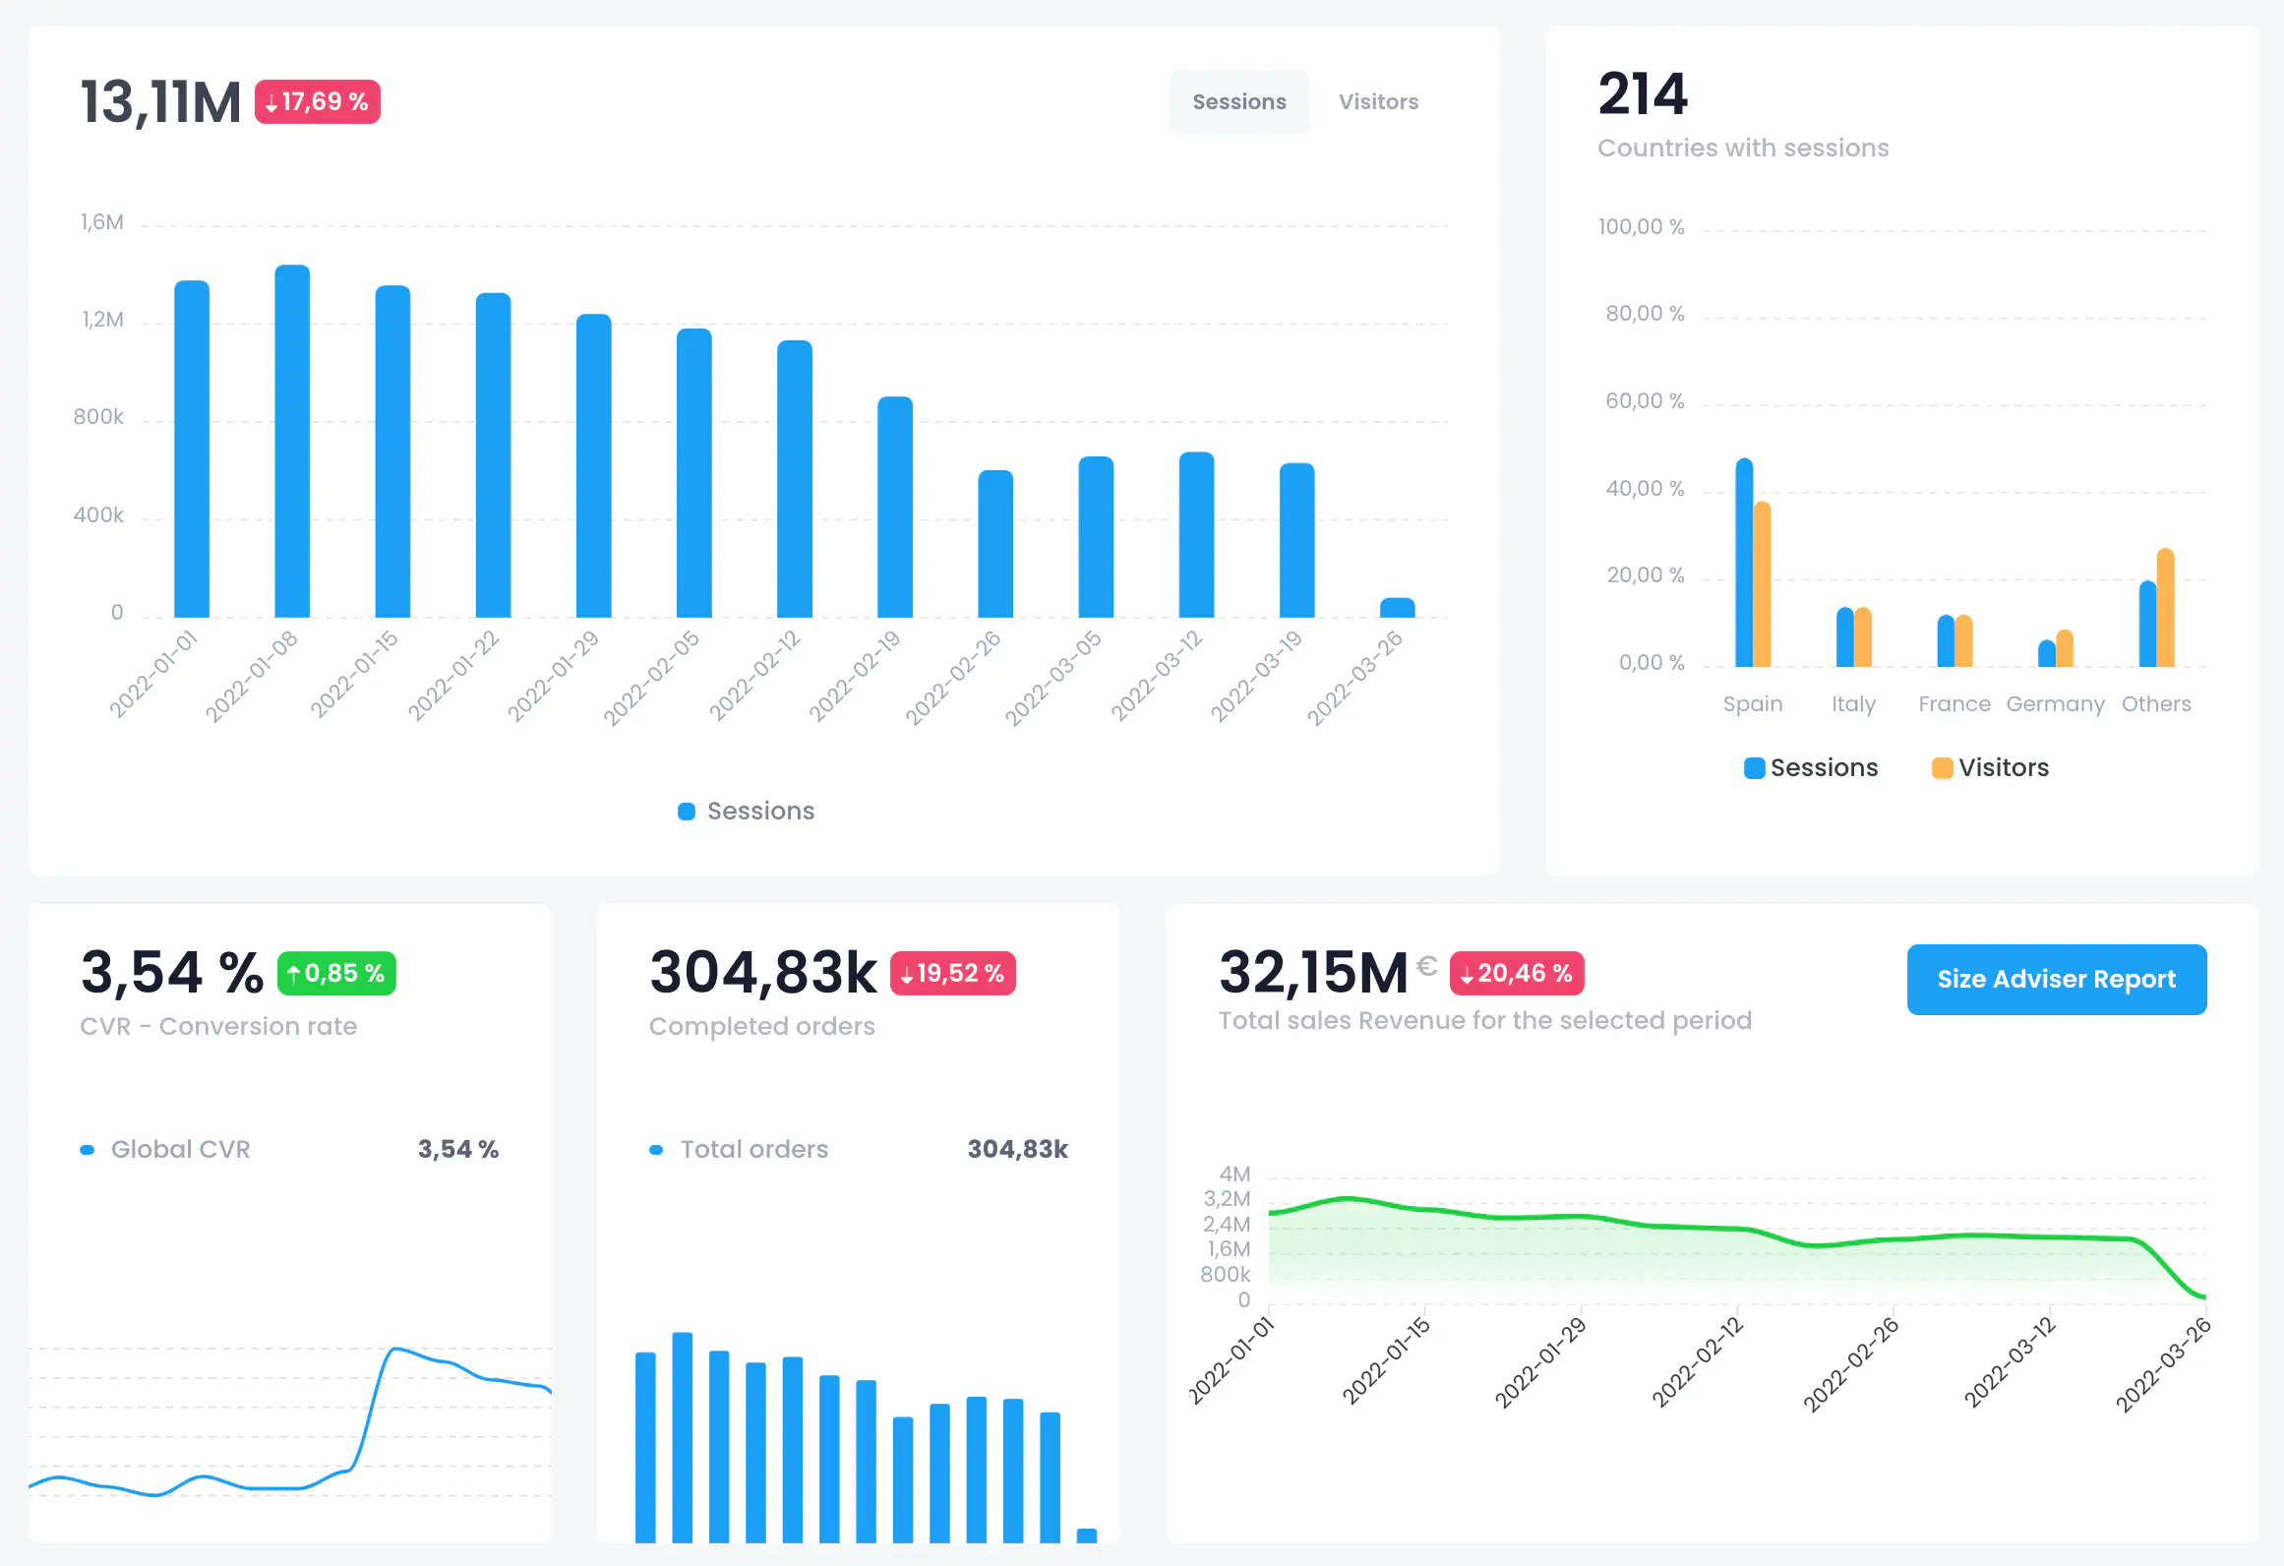Click the euro symbol next to 32,15M
2284x1566 pixels.
(1426, 966)
